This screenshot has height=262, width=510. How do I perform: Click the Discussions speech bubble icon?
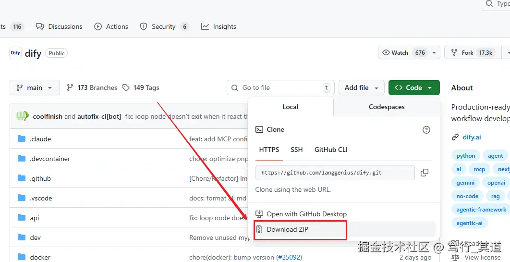(x=40, y=26)
